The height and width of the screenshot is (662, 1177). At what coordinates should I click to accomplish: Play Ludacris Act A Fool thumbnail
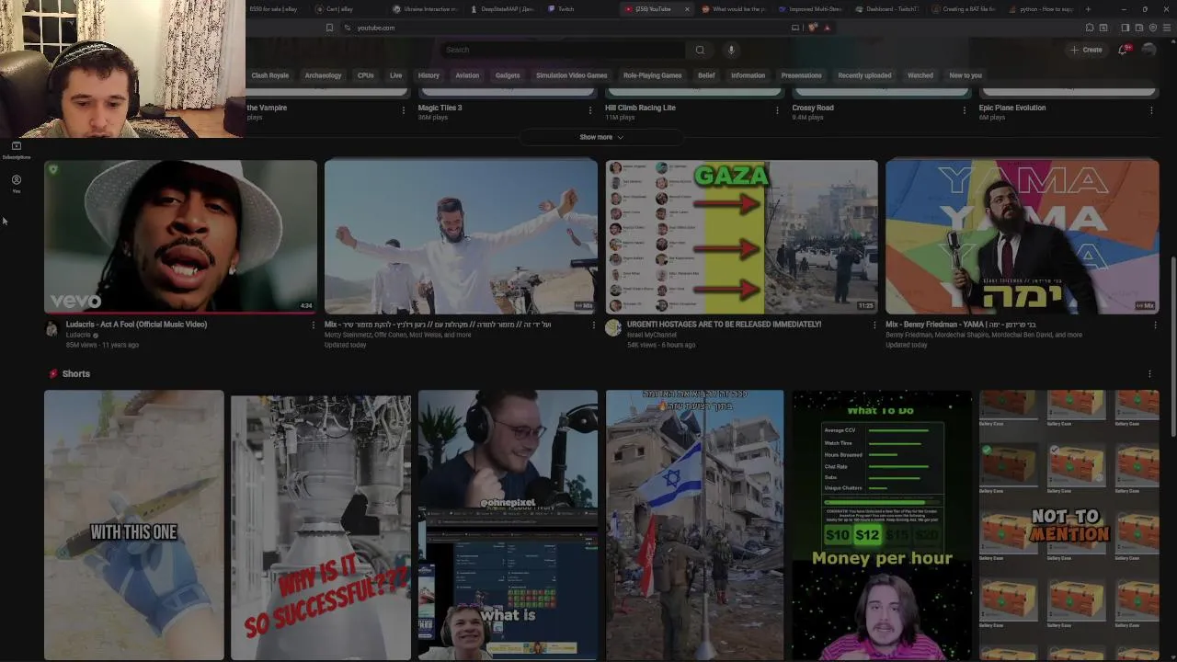(180, 237)
